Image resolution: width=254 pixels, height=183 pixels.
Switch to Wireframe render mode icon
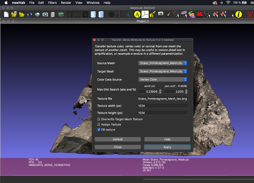(85, 14)
